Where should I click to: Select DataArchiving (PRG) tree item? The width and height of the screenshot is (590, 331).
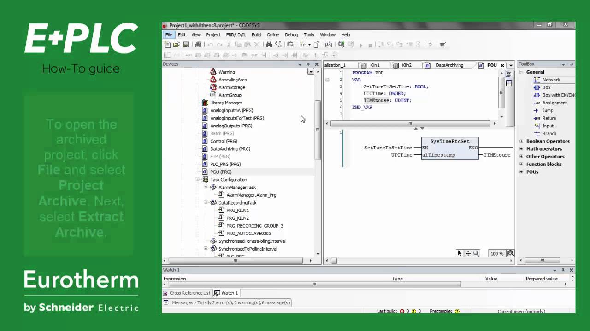(x=226, y=149)
